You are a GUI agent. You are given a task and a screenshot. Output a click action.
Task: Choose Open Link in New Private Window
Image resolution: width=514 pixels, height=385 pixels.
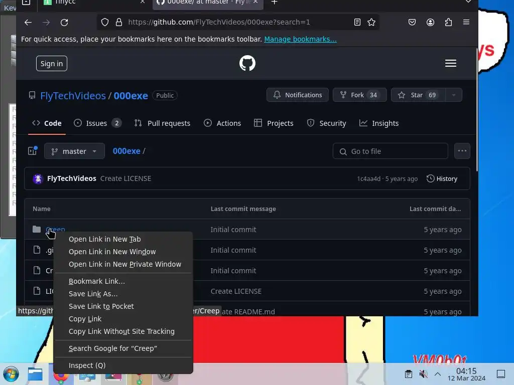(x=123, y=264)
